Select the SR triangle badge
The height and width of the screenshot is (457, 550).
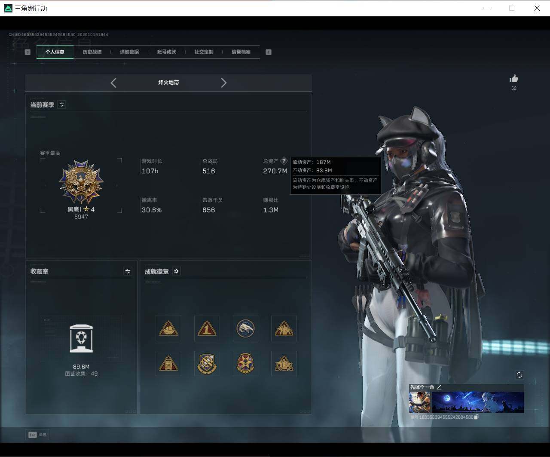point(168,364)
